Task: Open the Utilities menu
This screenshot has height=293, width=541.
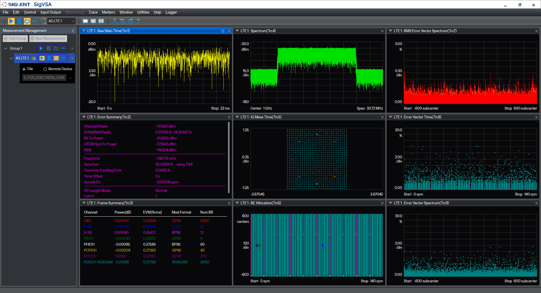Action: point(143,12)
